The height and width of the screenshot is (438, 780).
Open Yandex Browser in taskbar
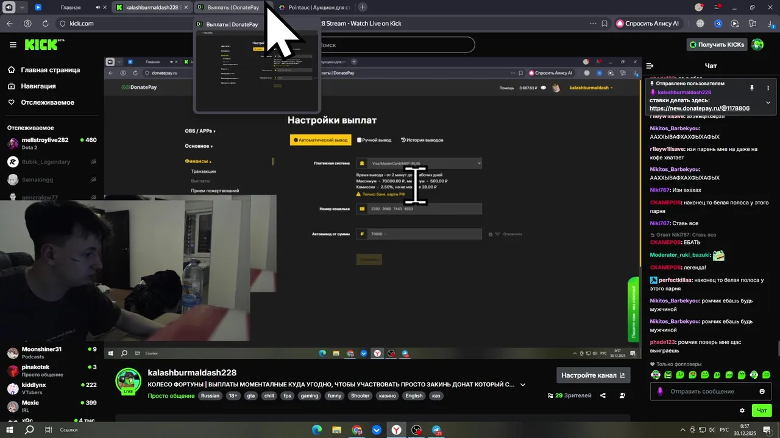[x=396, y=430]
